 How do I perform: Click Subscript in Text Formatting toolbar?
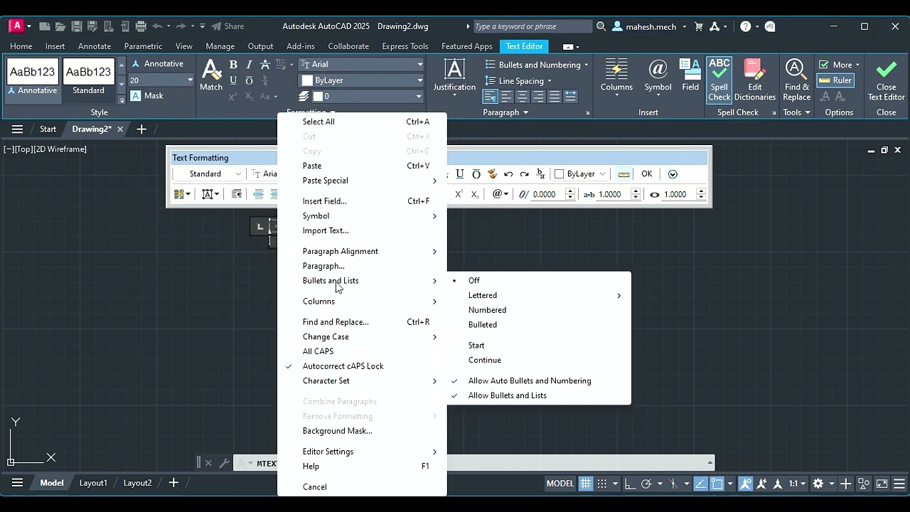pos(475,194)
